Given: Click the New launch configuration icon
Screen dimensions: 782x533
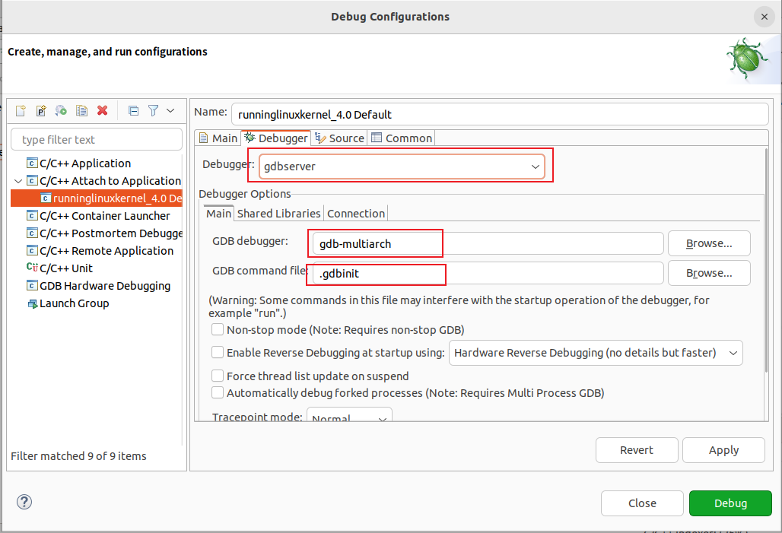Looking at the screenshot, I should pos(21,111).
